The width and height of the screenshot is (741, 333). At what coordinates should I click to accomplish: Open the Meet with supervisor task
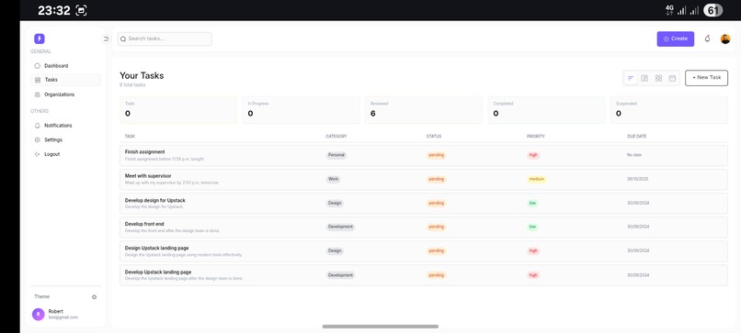tap(424, 179)
